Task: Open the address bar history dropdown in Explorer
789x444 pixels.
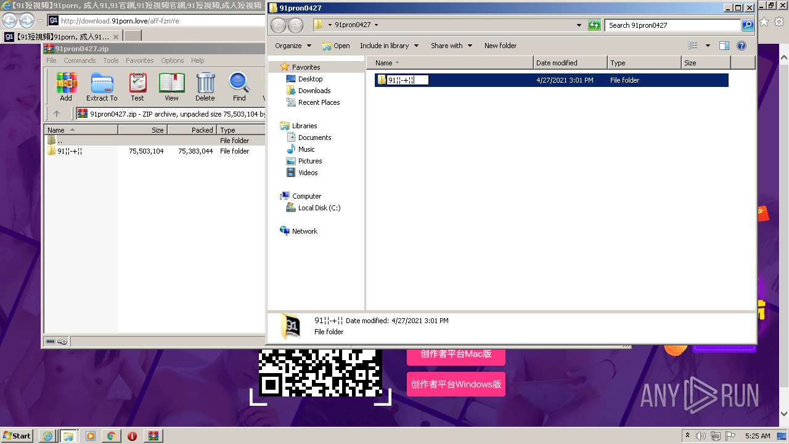Action: (579, 25)
